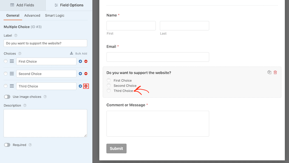Viewport: 289px width, 163px height.
Task: Add a choice after Second Choice
Action: click(x=80, y=74)
